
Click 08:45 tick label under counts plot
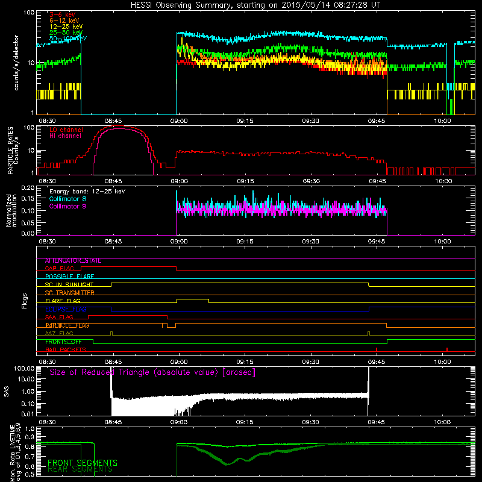(x=113, y=121)
